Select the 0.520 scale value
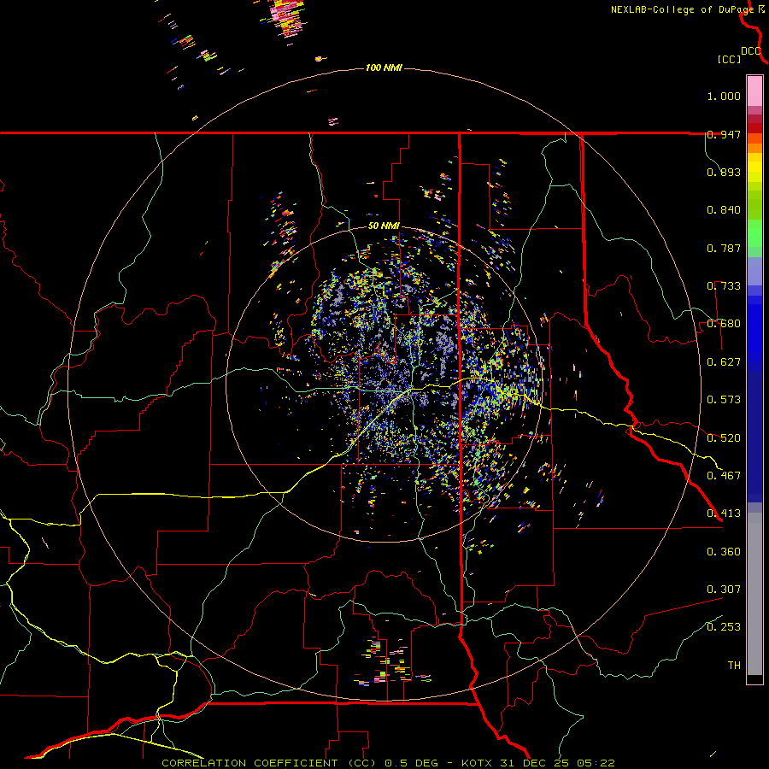Image resolution: width=769 pixels, height=769 pixels. coord(724,438)
